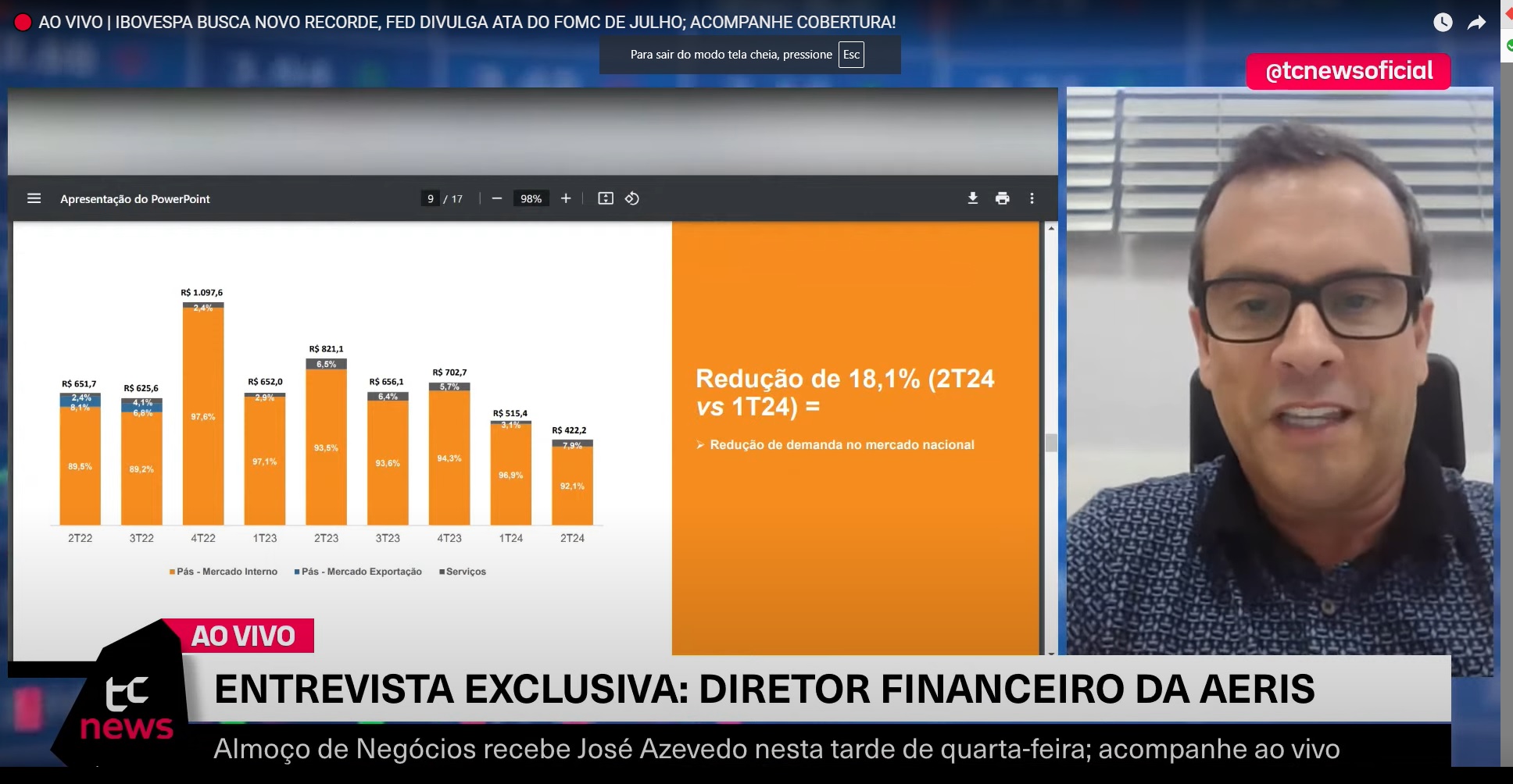
Task: Click the Watch later clock icon
Action: 1443,23
